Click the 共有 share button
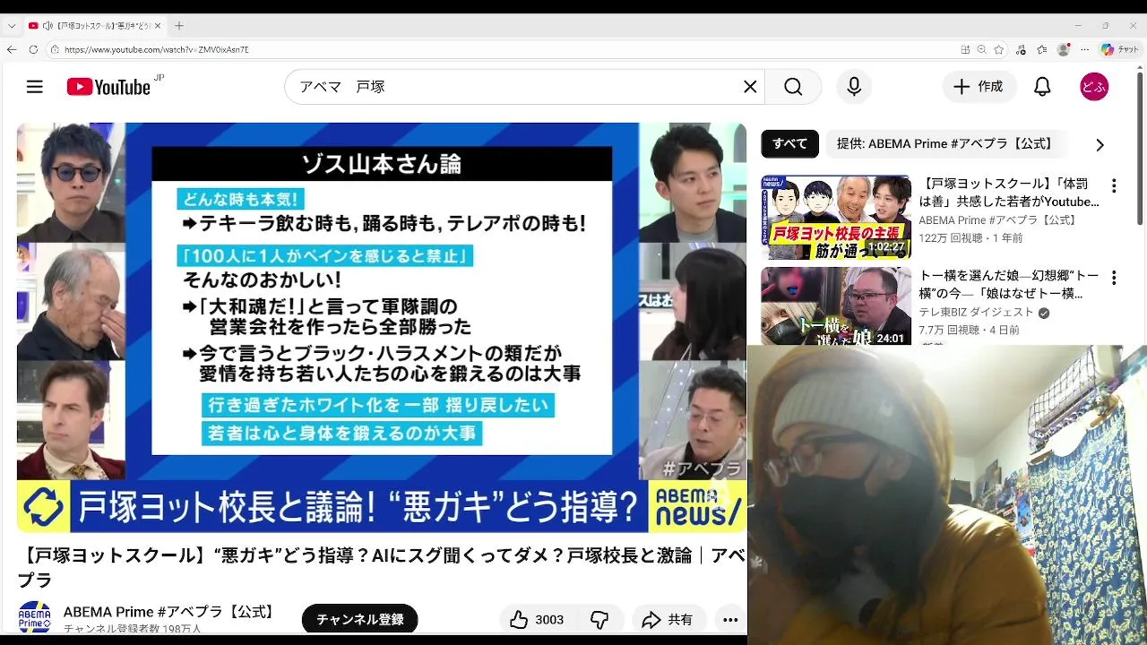This screenshot has height=645, width=1147. click(x=668, y=619)
